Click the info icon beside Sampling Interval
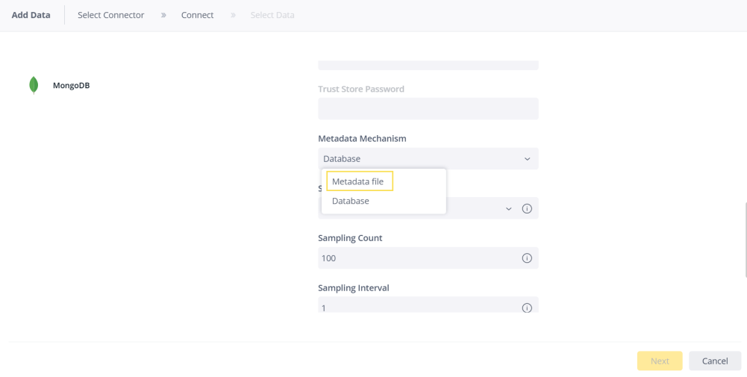Viewport: 747px width, 377px height. pos(527,308)
